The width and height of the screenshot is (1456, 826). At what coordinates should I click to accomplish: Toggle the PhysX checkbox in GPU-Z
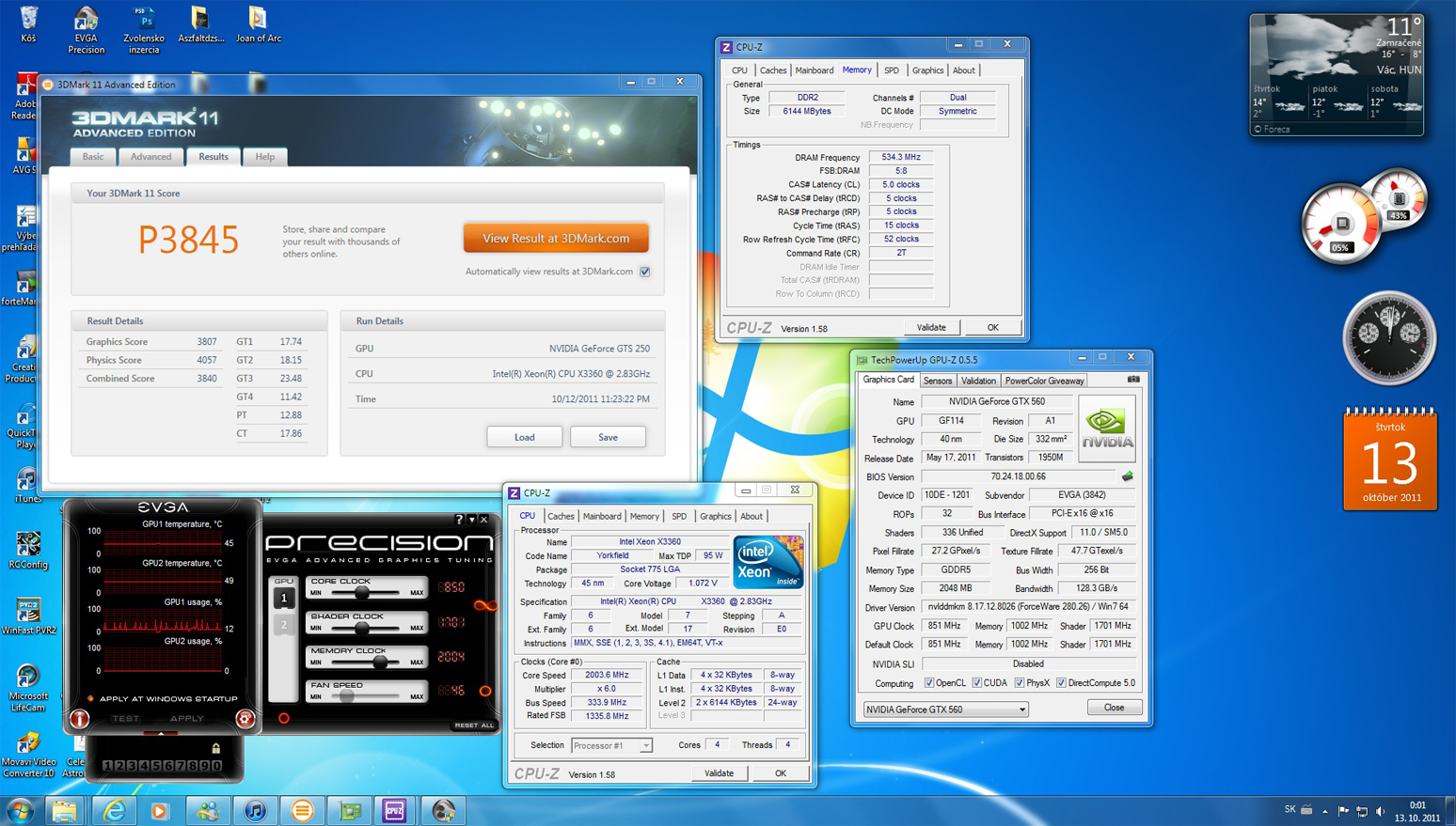[x=1019, y=683]
